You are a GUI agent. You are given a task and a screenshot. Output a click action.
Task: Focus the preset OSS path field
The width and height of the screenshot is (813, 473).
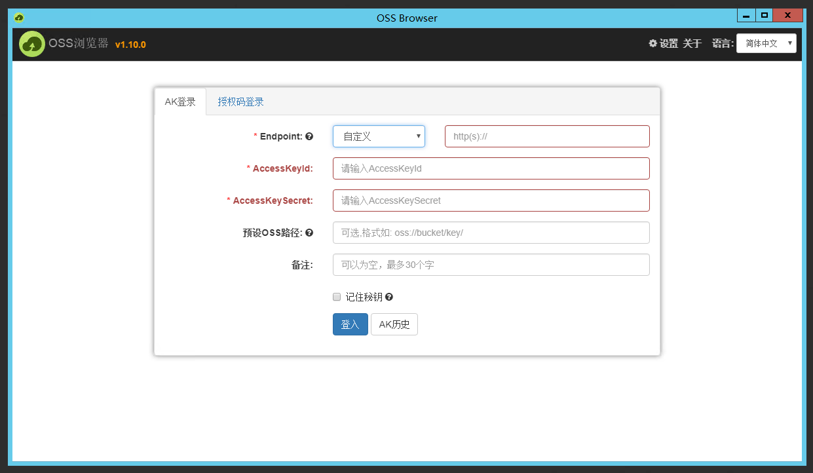coord(491,233)
